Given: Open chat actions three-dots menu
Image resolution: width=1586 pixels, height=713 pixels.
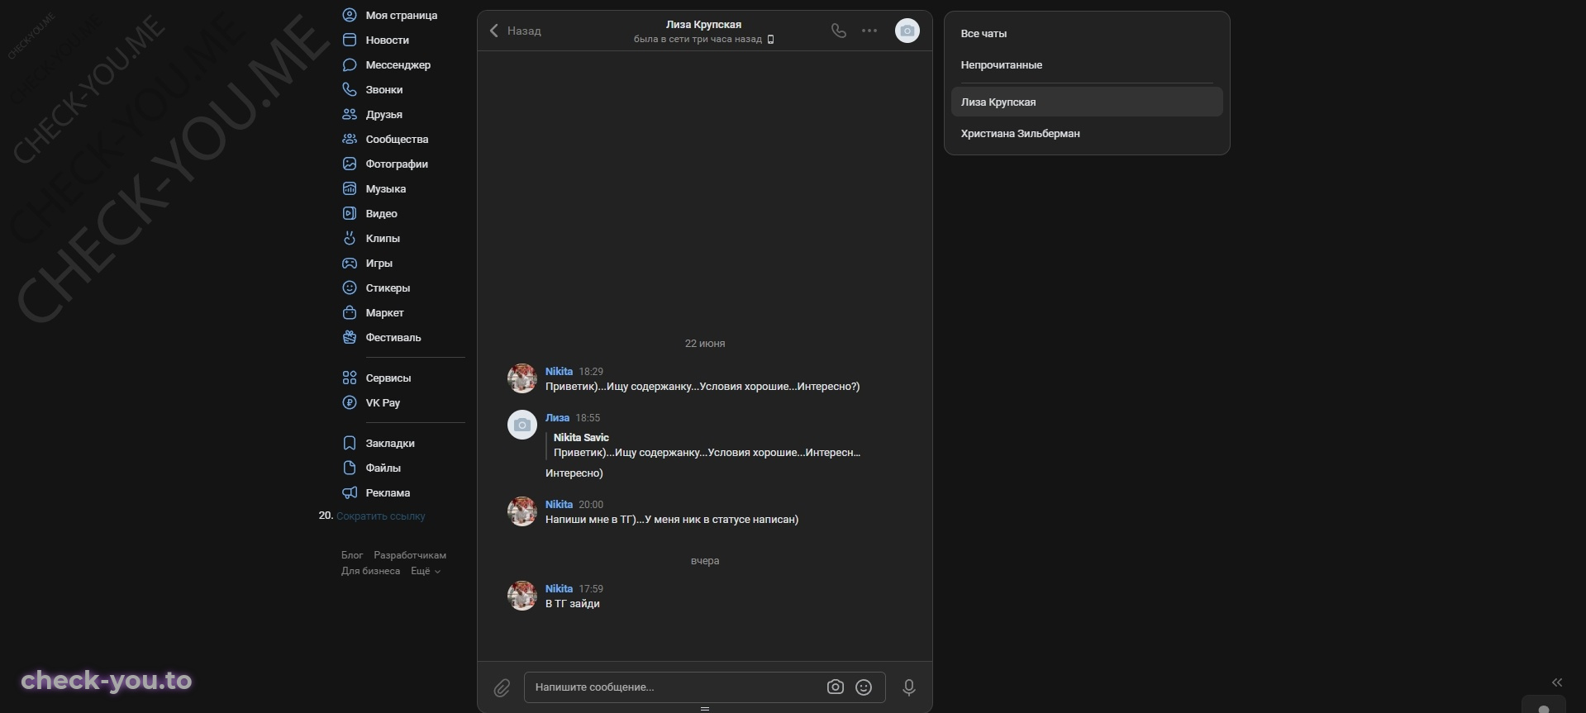Looking at the screenshot, I should tap(869, 31).
